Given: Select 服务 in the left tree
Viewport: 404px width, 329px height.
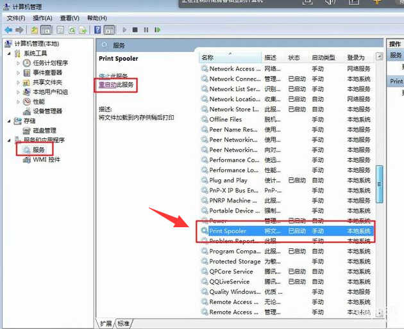Looking at the screenshot, I should click(38, 150).
